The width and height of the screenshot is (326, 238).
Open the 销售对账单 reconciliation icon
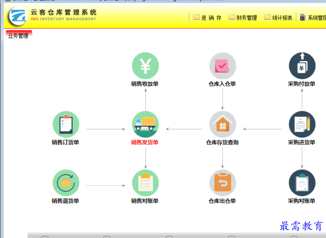145,182
